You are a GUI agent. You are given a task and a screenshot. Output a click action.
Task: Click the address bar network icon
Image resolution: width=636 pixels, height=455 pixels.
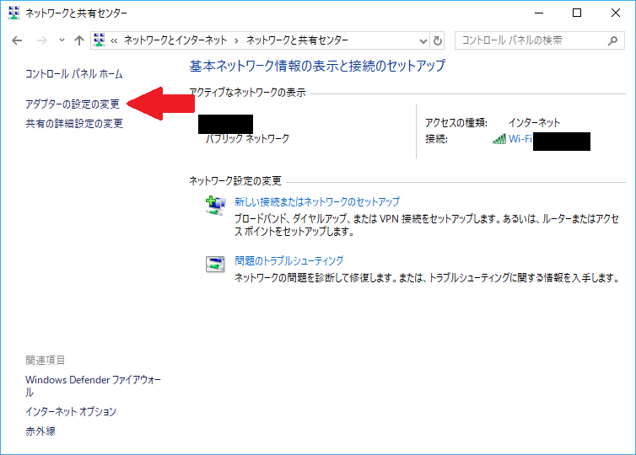click(99, 40)
